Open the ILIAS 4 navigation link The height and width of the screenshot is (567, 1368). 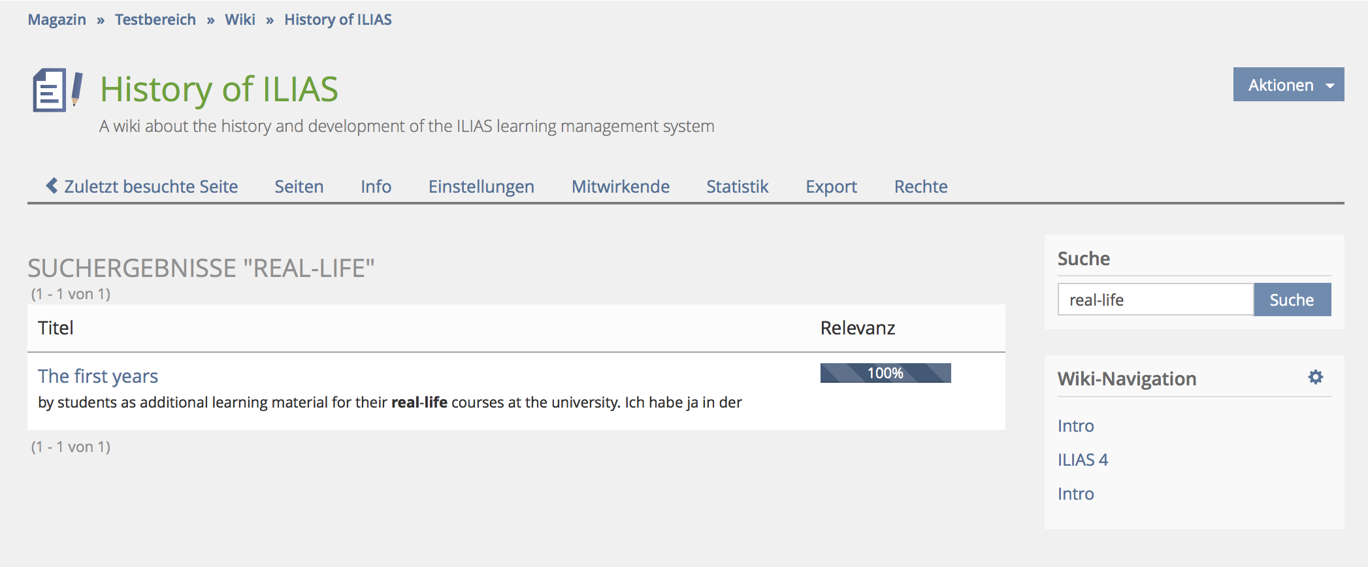pos(1083,460)
